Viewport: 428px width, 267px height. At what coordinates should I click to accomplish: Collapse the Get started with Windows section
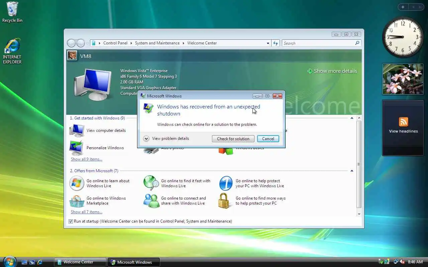pyautogui.click(x=352, y=118)
